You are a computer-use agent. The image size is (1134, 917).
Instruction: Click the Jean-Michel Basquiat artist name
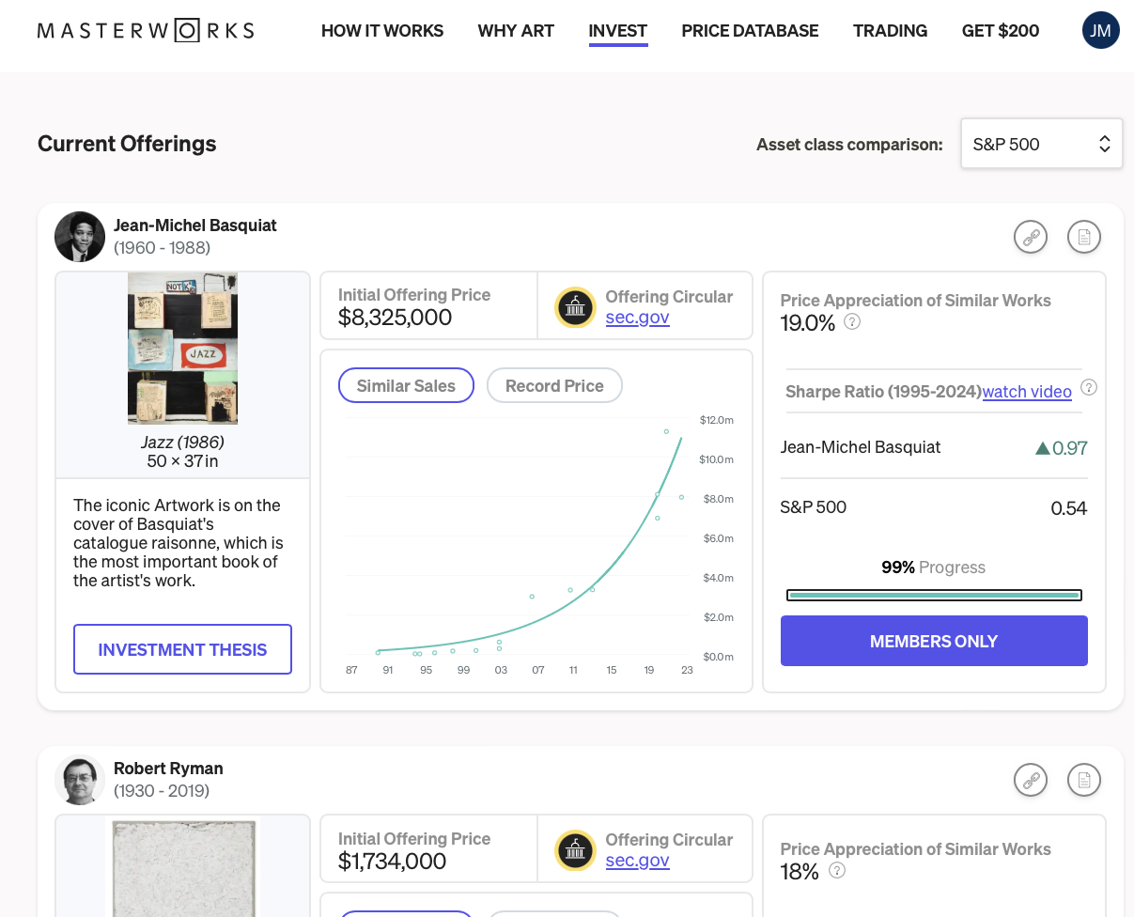click(x=195, y=225)
